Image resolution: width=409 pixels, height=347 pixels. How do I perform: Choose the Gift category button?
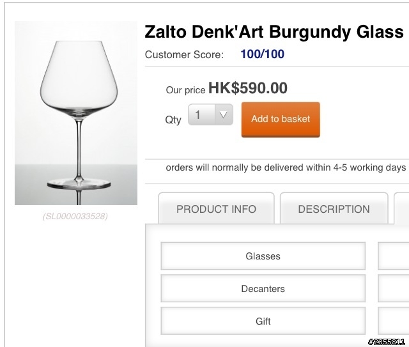pyautogui.click(x=263, y=321)
